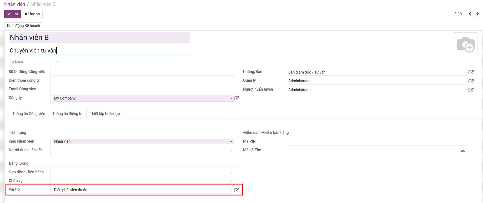Expand the Kiểu Nhân viên dropdown
The image size is (483, 203).
click(231, 141)
